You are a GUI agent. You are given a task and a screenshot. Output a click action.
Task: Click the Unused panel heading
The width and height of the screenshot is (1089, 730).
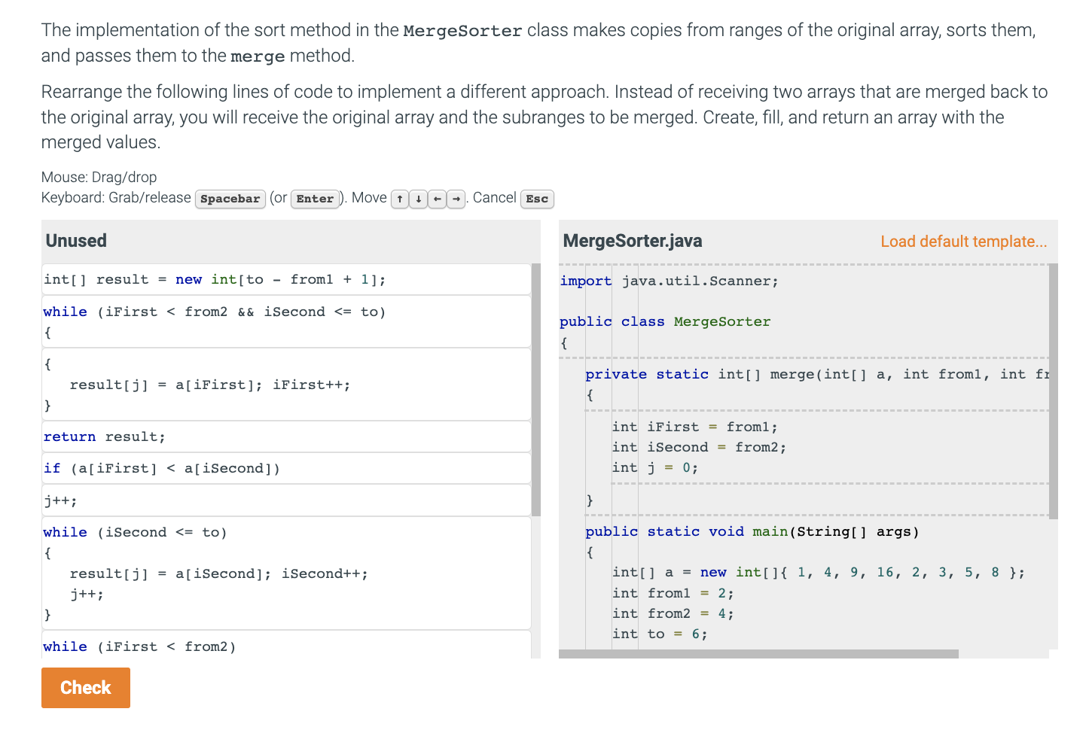pos(76,241)
